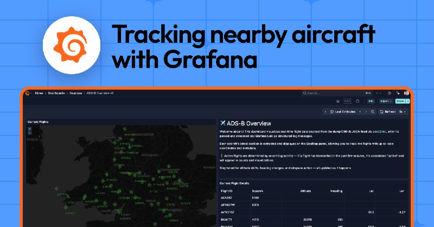Star this dashboard as a favorite
Image resolution: width=434 pixels, height=227 pixels.
[x=337, y=101]
